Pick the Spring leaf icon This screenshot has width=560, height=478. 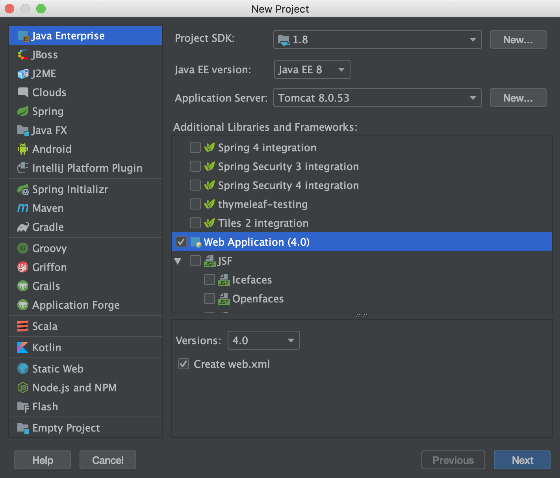(x=23, y=111)
